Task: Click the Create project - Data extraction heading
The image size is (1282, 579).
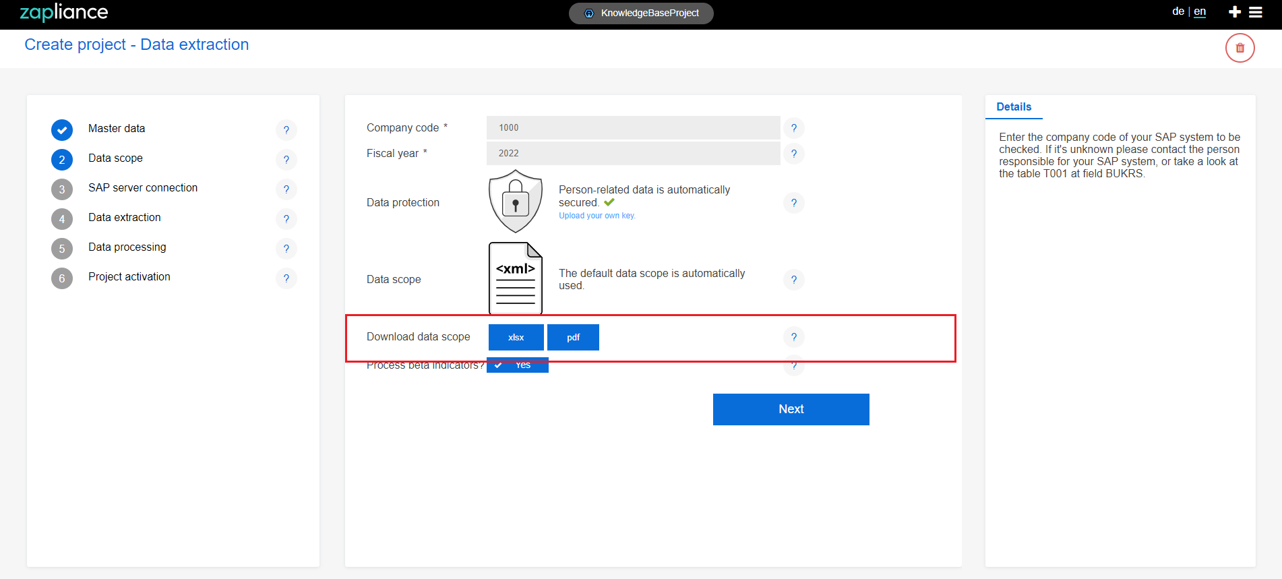Action: pyautogui.click(x=137, y=44)
